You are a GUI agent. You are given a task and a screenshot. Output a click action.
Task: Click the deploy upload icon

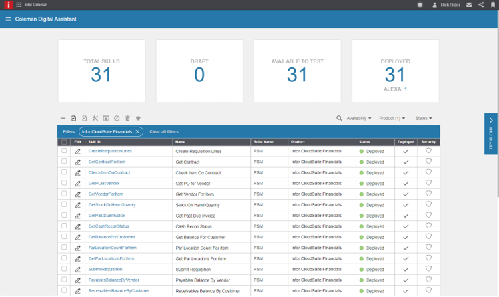coord(106,118)
